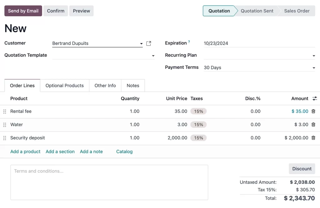Select the 15% tax tag on Water
The image size is (320, 208).
[198, 125]
